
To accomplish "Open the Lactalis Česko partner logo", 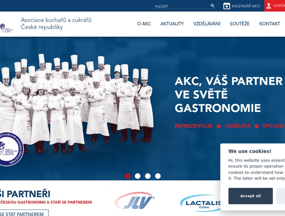I will [200, 203].
